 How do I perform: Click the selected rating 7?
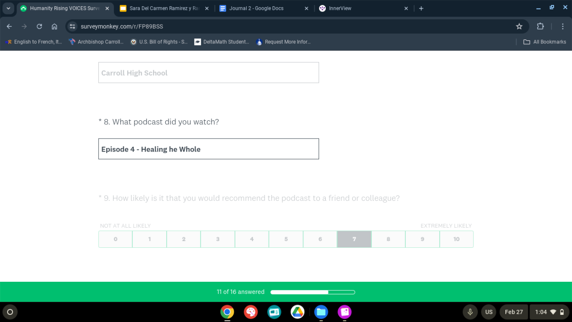(x=354, y=239)
